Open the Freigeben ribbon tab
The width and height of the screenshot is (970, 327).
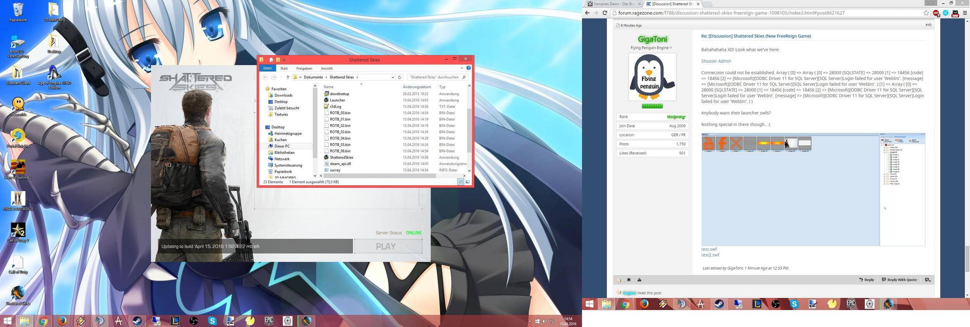(304, 68)
